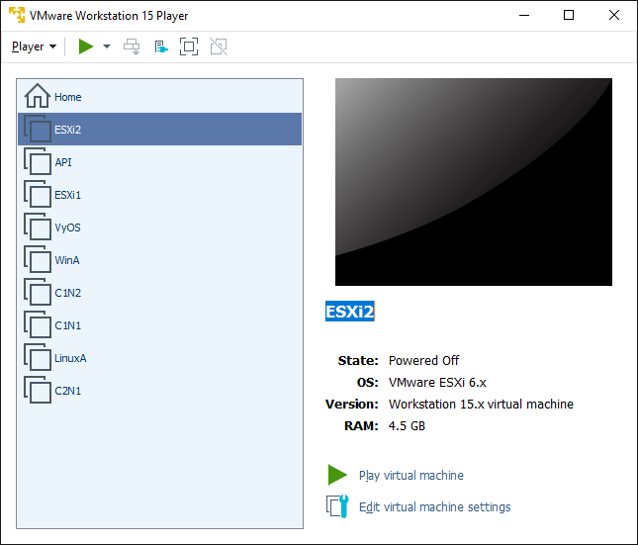This screenshot has height=545, width=638.
Task: Click the C1N1 virtual machine icon
Action: pos(38,325)
